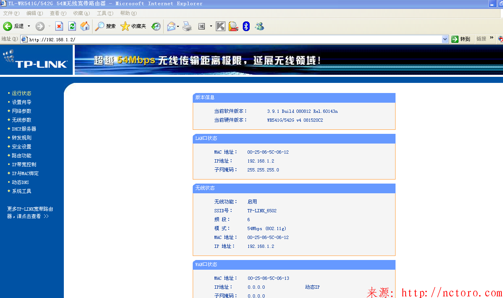
Task: Expand the DHCP服务器 plus sign
Action: [9, 129]
